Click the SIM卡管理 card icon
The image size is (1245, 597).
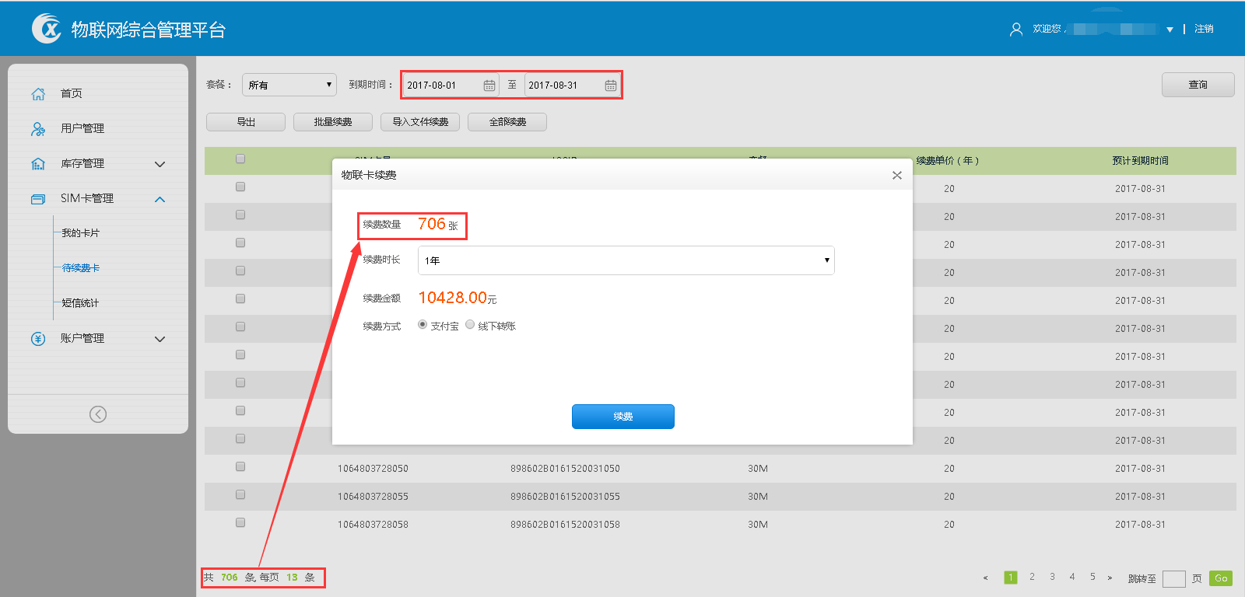click(38, 199)
